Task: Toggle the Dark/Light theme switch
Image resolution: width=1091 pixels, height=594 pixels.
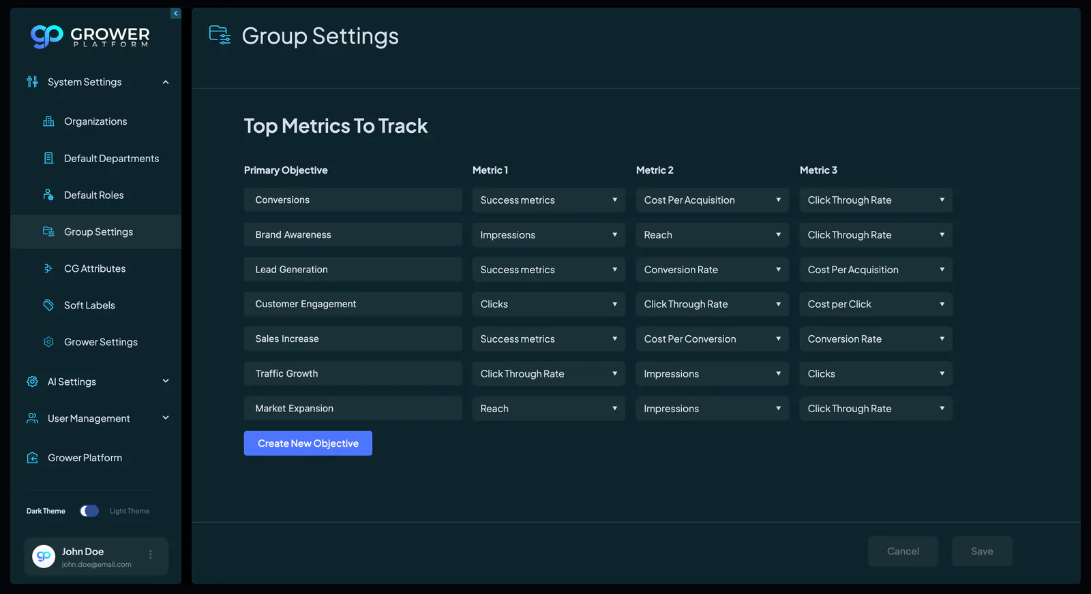Action: click(89, 511)
